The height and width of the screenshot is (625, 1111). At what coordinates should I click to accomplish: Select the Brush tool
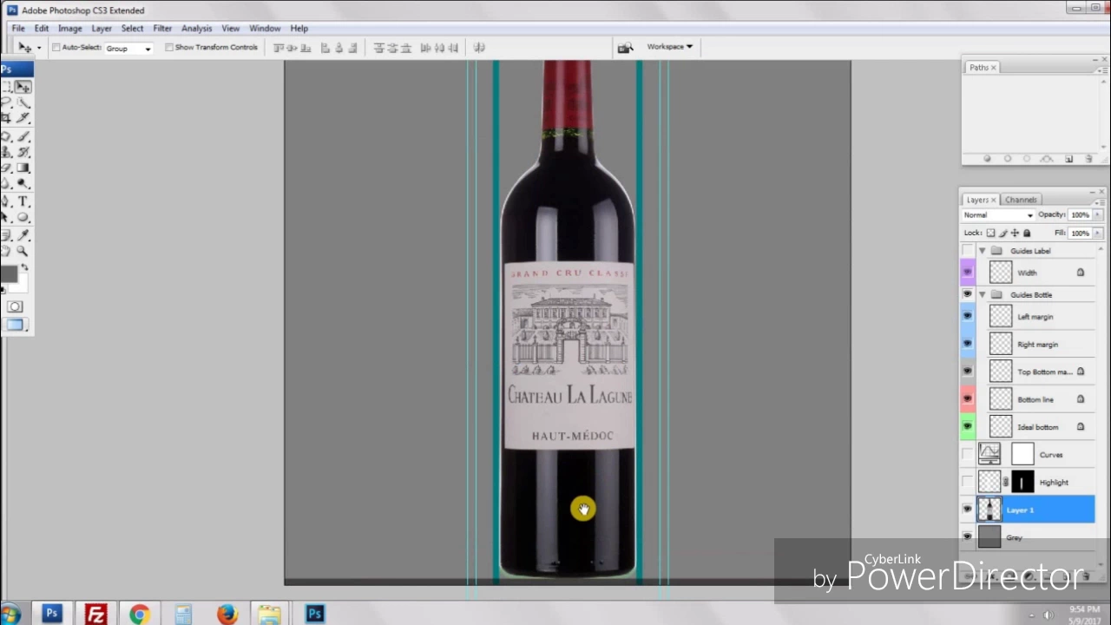point(23,137)
